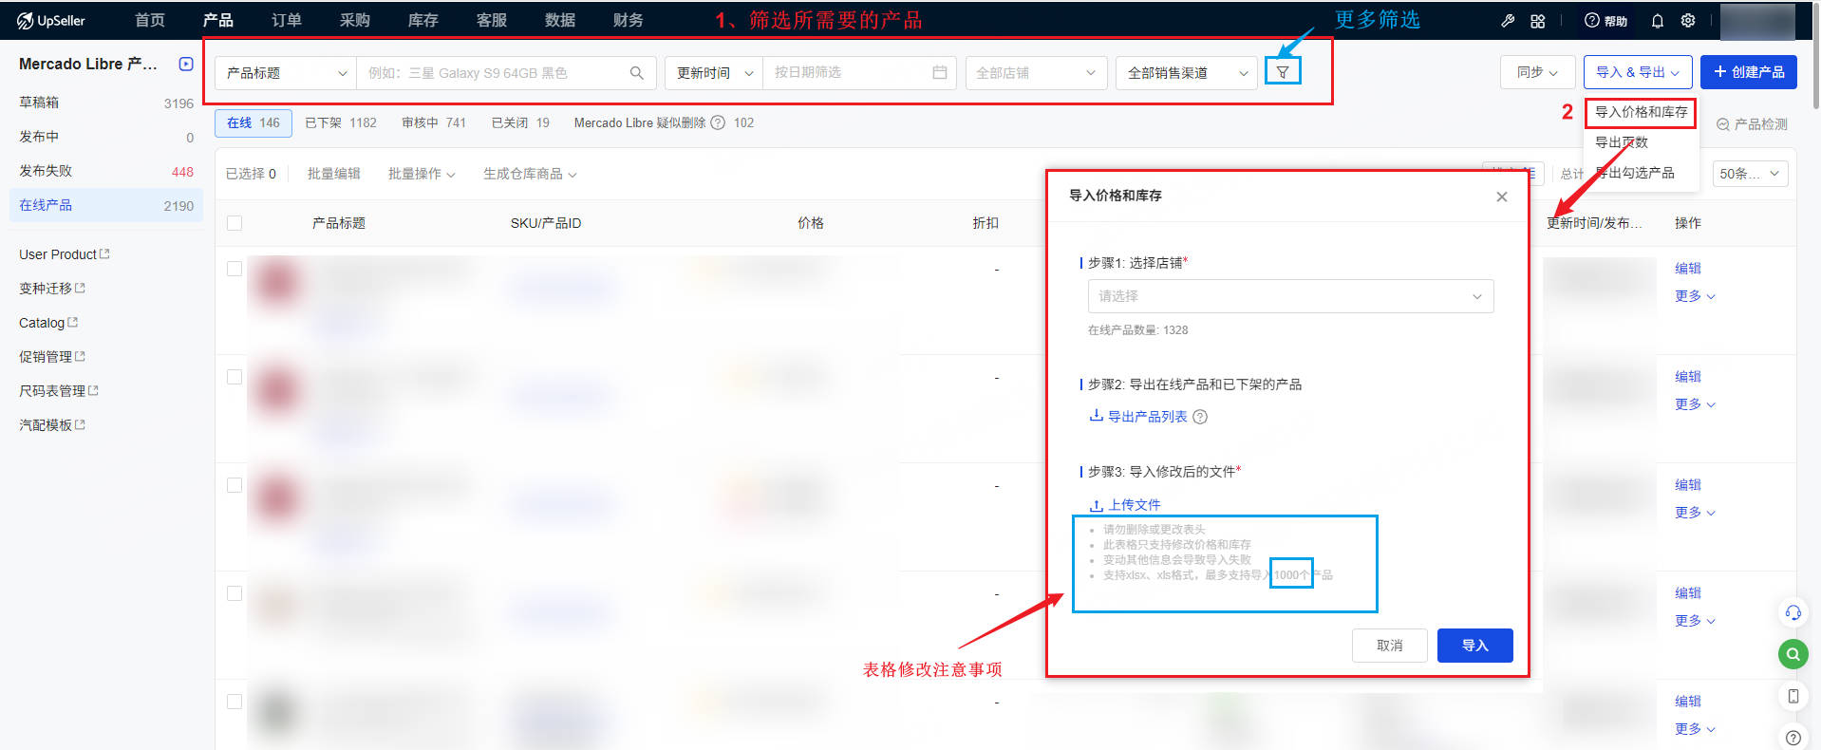Click the funnel more-filters icon
This screenshot has width=1821, height=750.
coord(1283,72)
